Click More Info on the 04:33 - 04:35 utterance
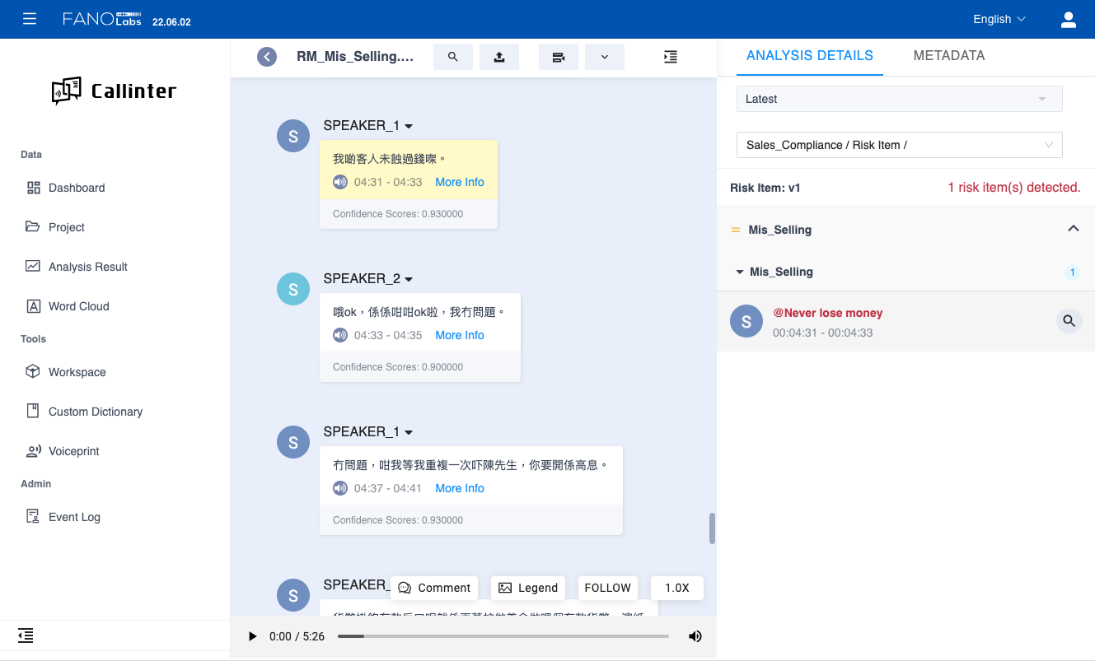Viewport: 1095px width, 661px height. click(460, 335)
